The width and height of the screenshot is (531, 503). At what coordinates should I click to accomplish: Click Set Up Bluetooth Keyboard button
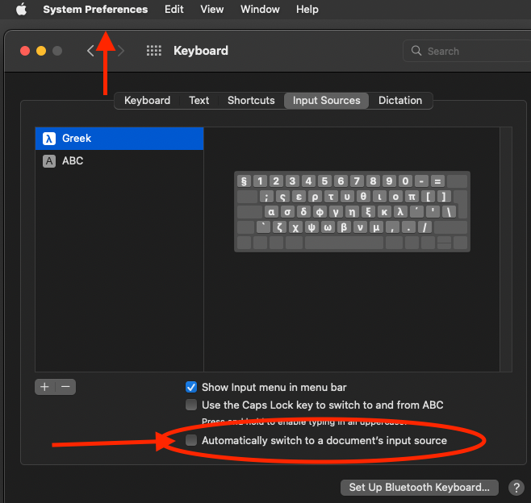click(x=420, y=487)
